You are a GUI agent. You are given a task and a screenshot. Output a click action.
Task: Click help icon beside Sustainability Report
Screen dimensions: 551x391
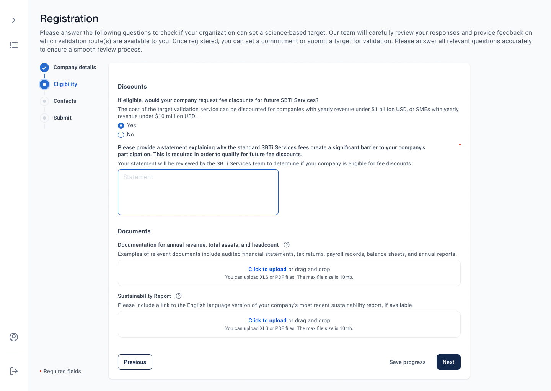coord(179,296)
